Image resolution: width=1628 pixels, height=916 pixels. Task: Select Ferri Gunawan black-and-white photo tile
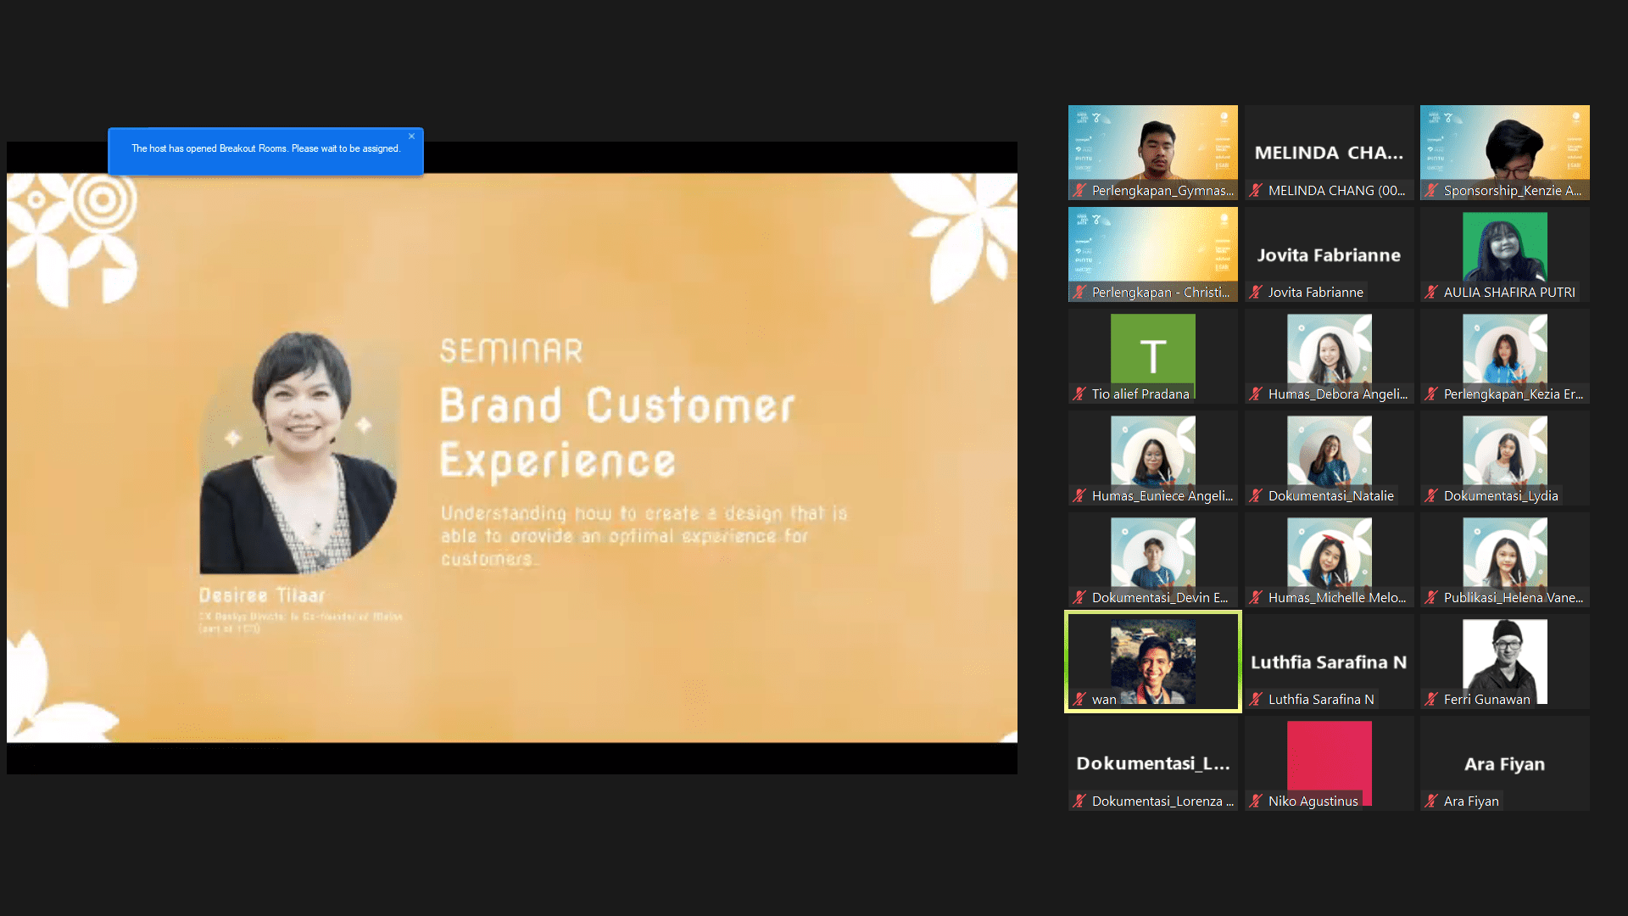point(1504,657)
